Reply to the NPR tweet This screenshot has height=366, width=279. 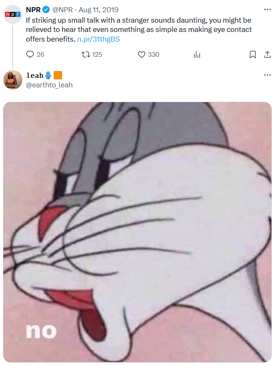click(x=30, y=55)
